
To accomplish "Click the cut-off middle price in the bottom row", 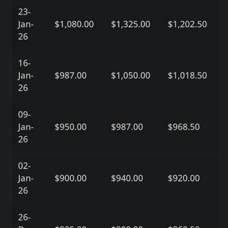I will [127, 226].
